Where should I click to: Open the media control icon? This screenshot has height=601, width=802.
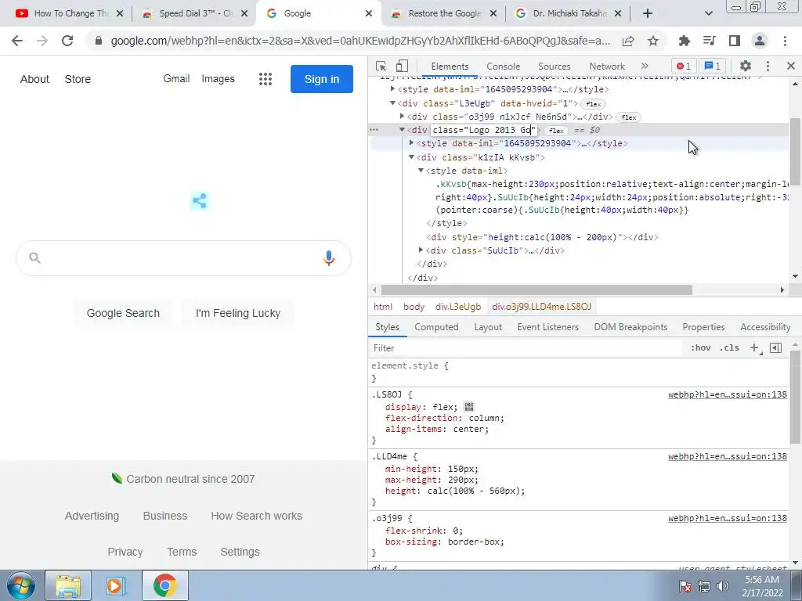pos(710,41)
